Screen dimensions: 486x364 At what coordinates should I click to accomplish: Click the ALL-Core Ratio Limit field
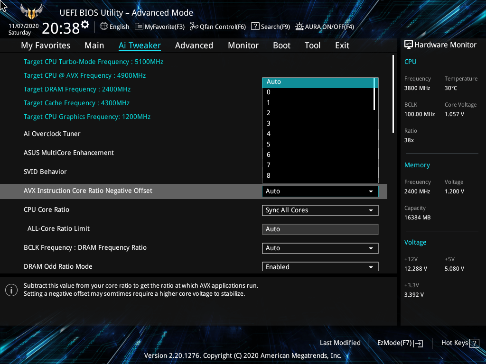pos(320,229)
